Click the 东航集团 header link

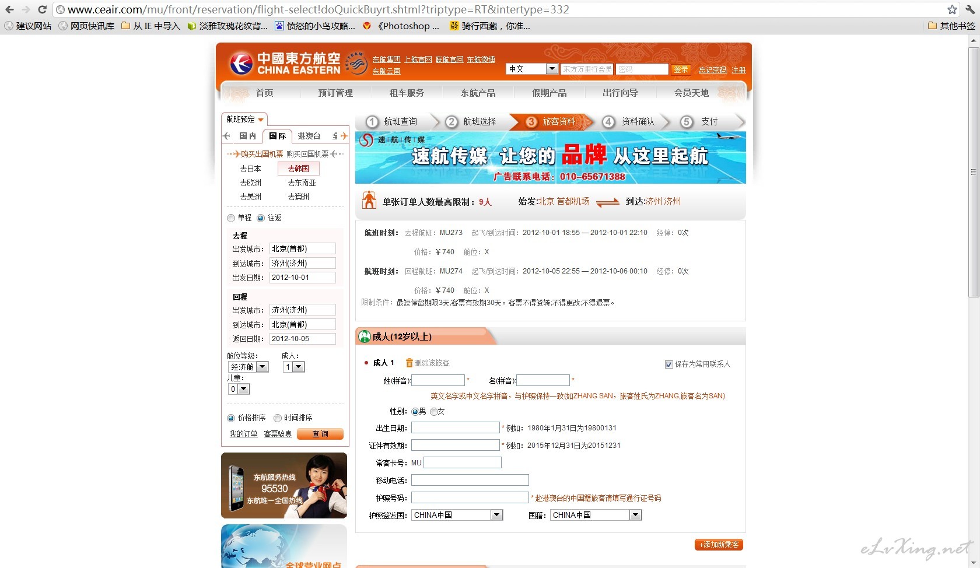(x=387, y=59)
